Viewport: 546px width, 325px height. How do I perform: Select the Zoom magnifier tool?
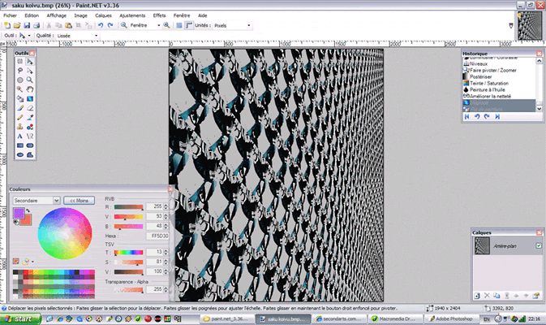[x=29, y=80]
